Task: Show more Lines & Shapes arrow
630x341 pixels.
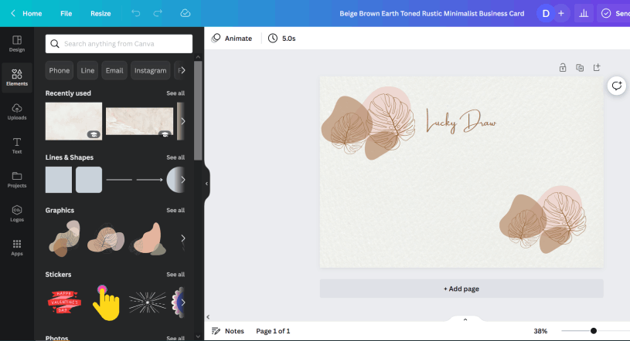Action: click(x=182, y=180)
